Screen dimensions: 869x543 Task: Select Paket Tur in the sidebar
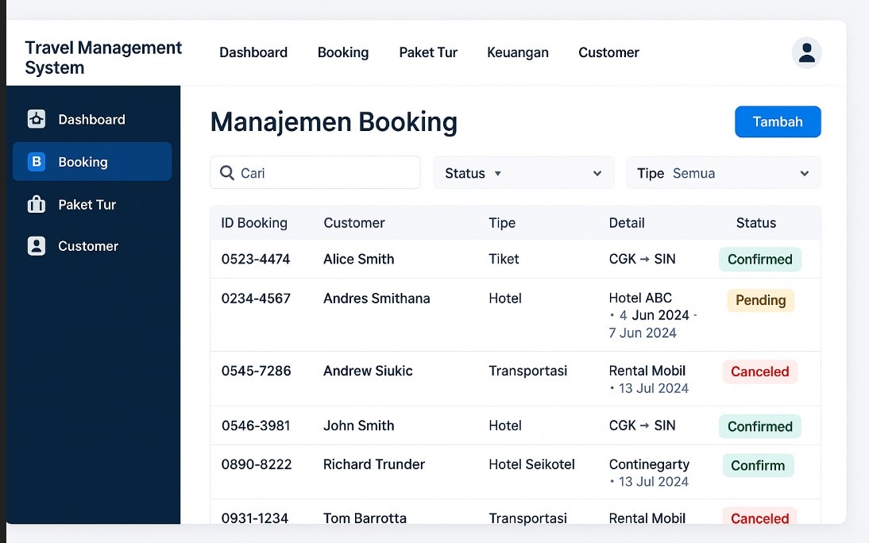92,204
